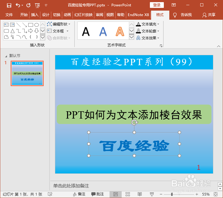Image resolution: width=223 pixels, height=198 pixels.
Task: Select the down block arrow shape
Action: (x=36, y=31)
